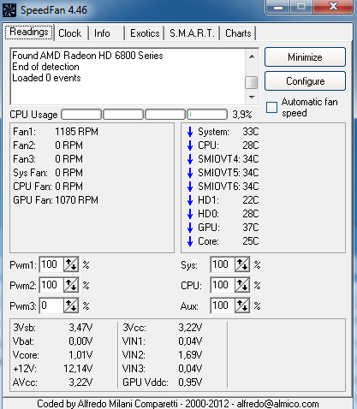Screen dimensions: 357x409
Task: Click into the Aux speed value field
Action: (223, 305)
